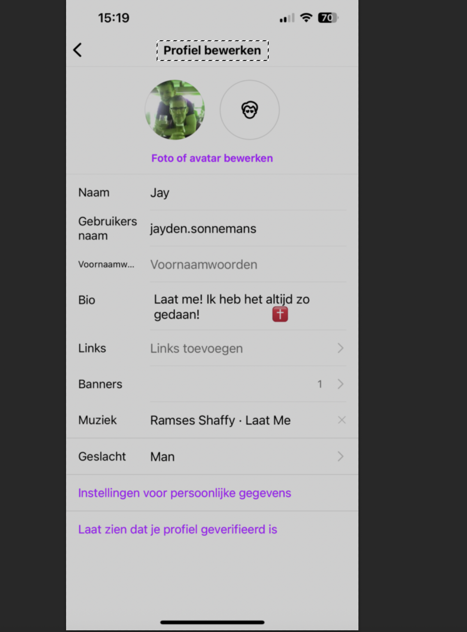Open the Geslacht chevron selector

[340, 456]
